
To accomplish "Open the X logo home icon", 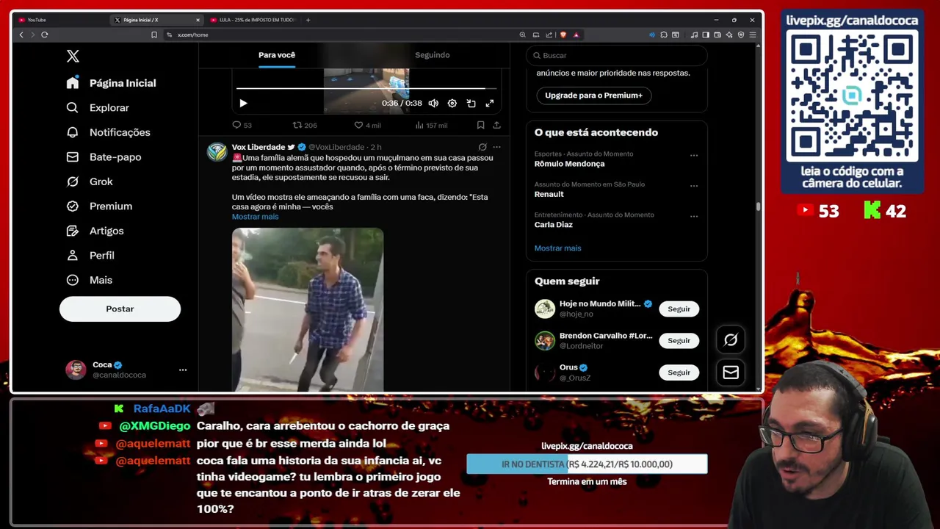I will point(73,56).
